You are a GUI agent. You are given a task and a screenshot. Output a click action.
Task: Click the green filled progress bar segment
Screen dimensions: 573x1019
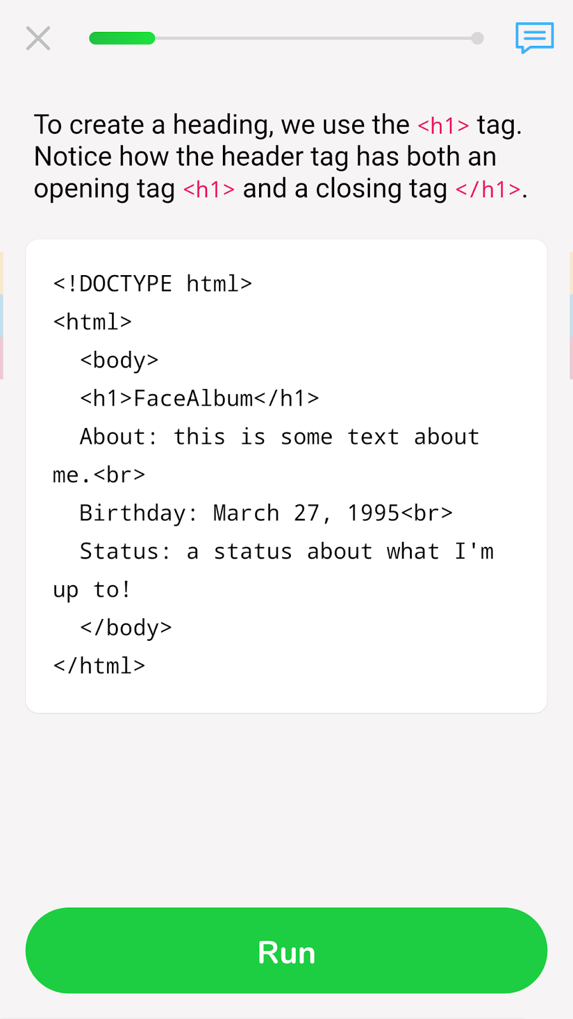click(x=122, y=38)
